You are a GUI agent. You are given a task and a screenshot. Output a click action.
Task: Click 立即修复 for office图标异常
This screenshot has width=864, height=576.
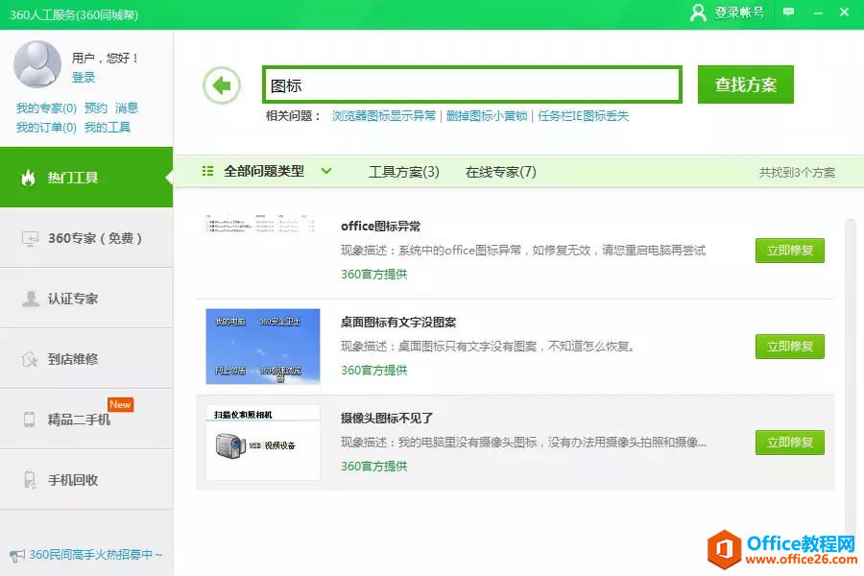[x=789, y=251]
